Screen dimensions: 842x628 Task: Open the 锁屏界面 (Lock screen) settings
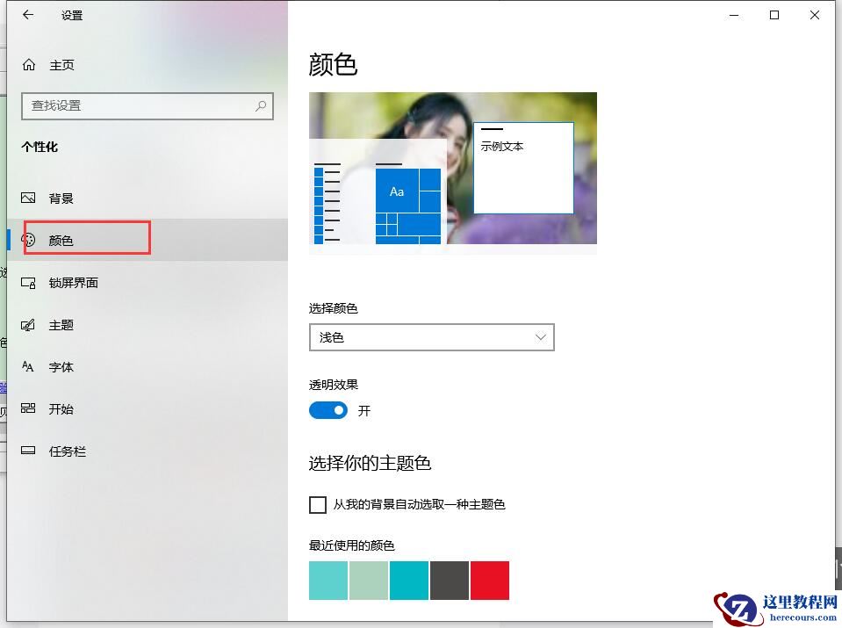click(75, 282)
